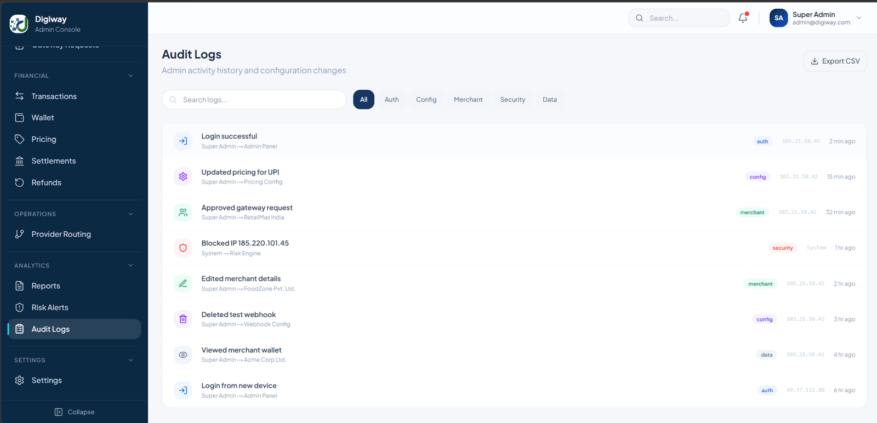Click the data tag on Viewed merchant wallet
This screenshot has width=877, height=423.
pyautogui.click(x=766, y=355)
